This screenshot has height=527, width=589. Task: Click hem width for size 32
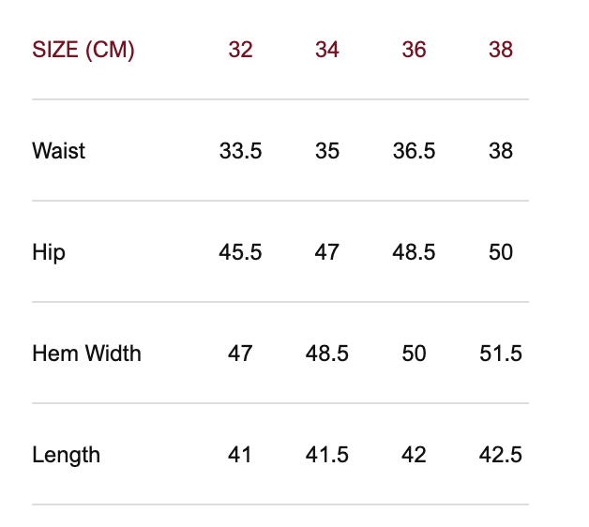pos(240,354)
